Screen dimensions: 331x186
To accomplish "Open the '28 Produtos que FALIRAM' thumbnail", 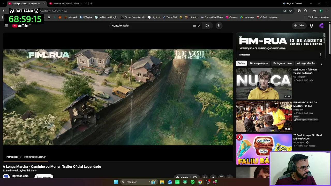I will pos(264,149).
